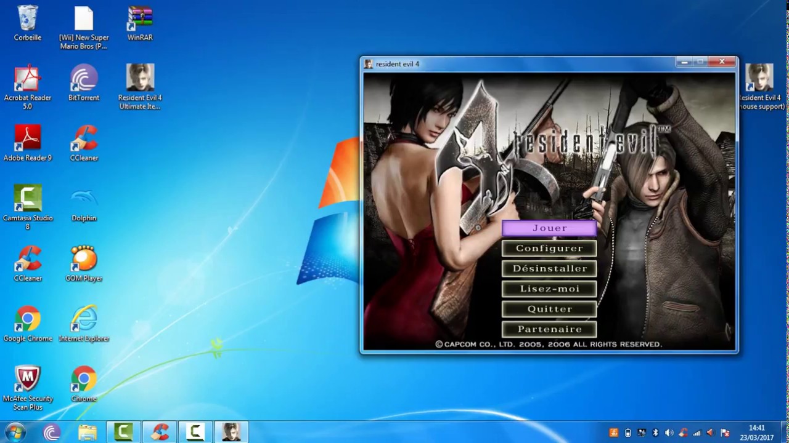Image resolution: width=789 pixels, height=443 pixels.
Task: Open game settings via Configurer
Action: pyautogui.click(x=549, y=249)
